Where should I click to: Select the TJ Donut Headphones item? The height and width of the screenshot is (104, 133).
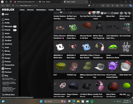99,47
